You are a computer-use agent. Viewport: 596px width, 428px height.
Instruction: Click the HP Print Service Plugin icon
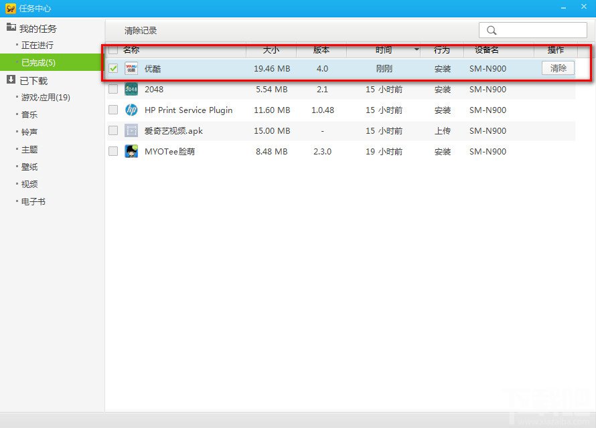click(x=131, y=110)
